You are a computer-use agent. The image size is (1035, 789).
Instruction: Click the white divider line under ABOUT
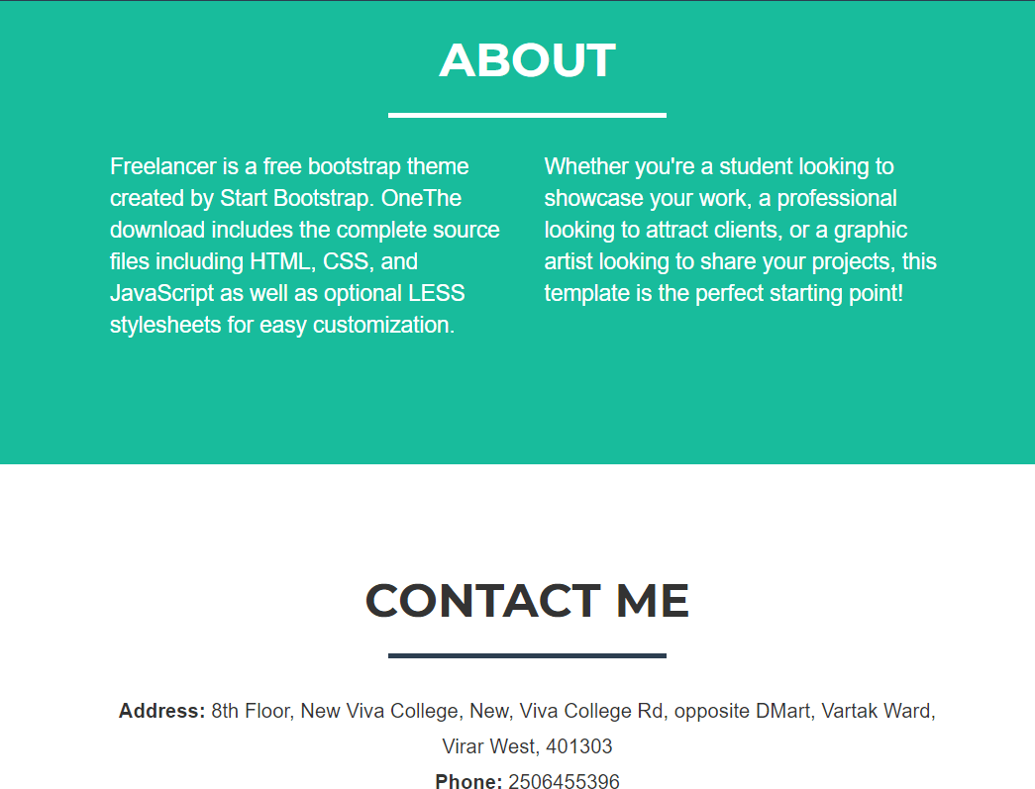527,116
